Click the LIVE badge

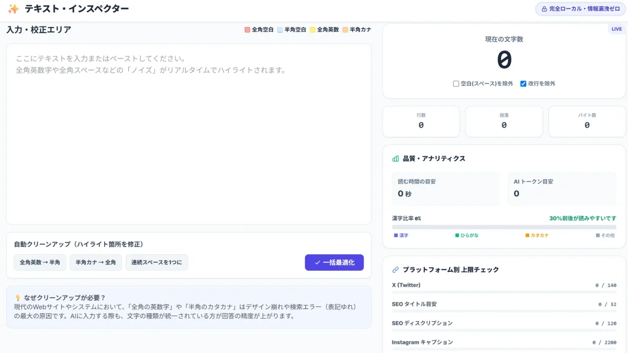(x=616, y=29)
